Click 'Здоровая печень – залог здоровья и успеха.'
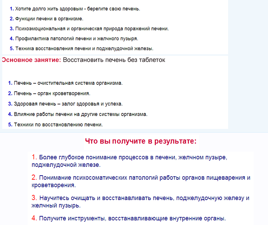268x225 pixels. (x=68, y=104)
